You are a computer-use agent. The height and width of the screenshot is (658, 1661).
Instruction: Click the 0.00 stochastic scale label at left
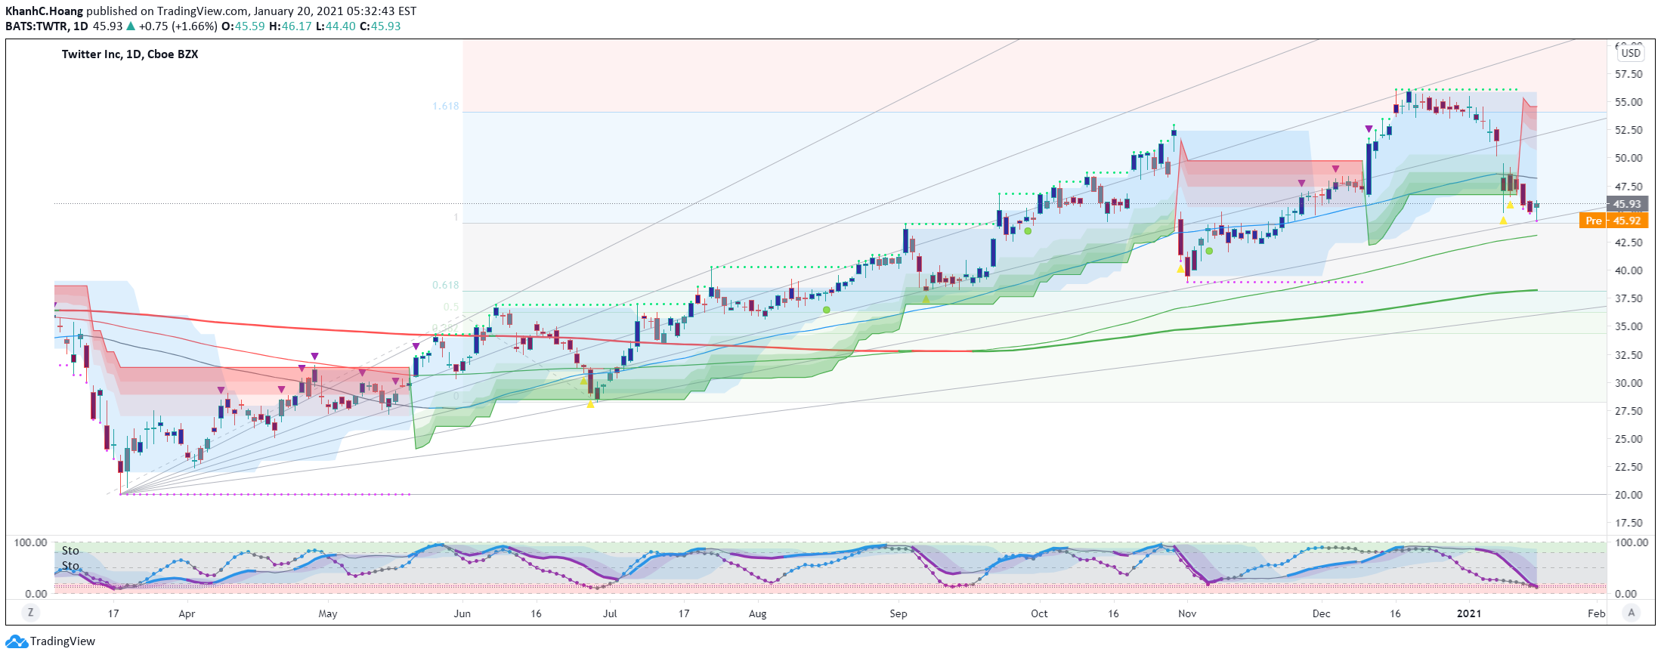36,594
